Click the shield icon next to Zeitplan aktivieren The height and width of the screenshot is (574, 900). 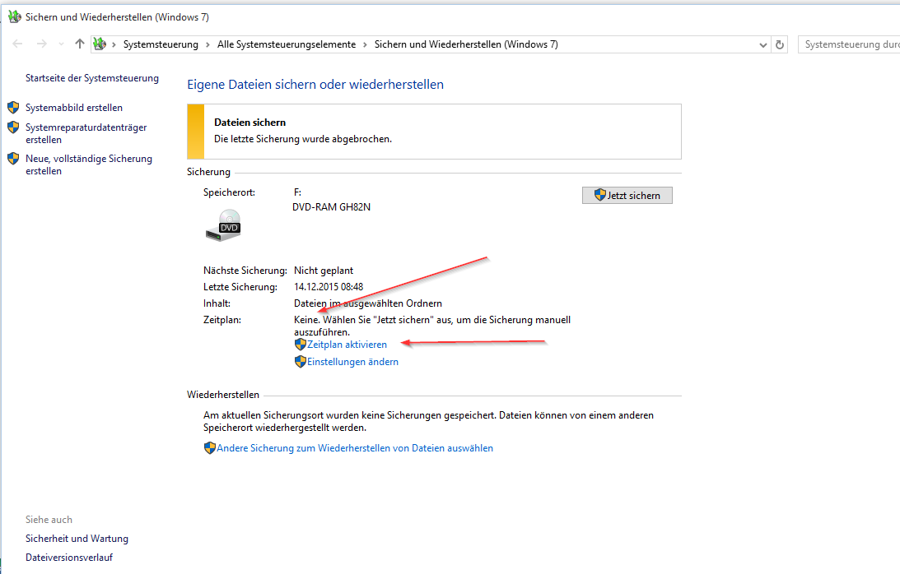click(x=301, y=344)
